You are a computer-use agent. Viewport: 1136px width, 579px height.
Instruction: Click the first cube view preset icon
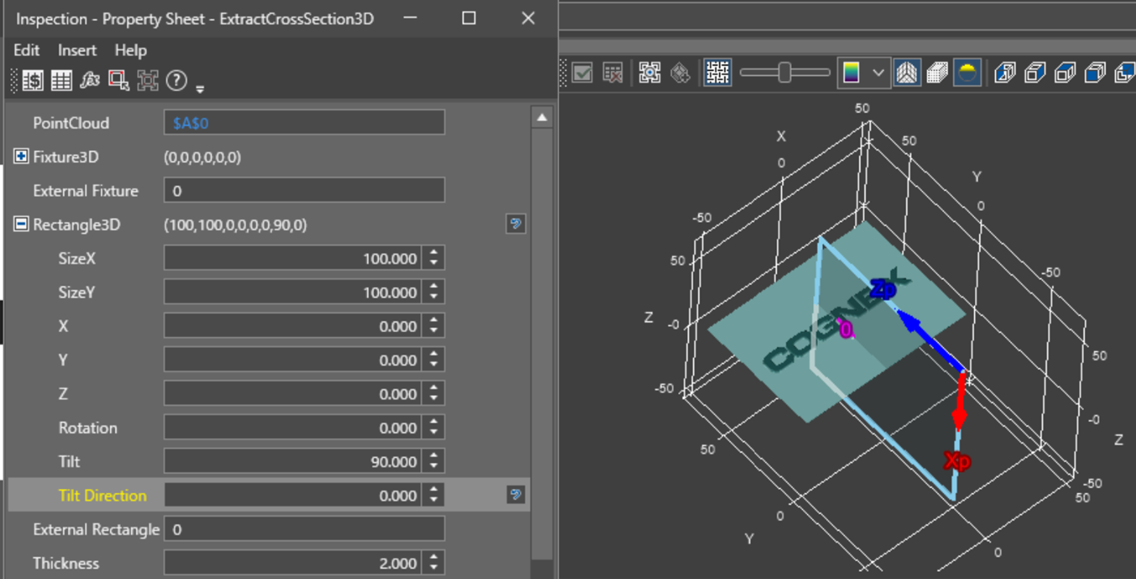pos(1005,73)
